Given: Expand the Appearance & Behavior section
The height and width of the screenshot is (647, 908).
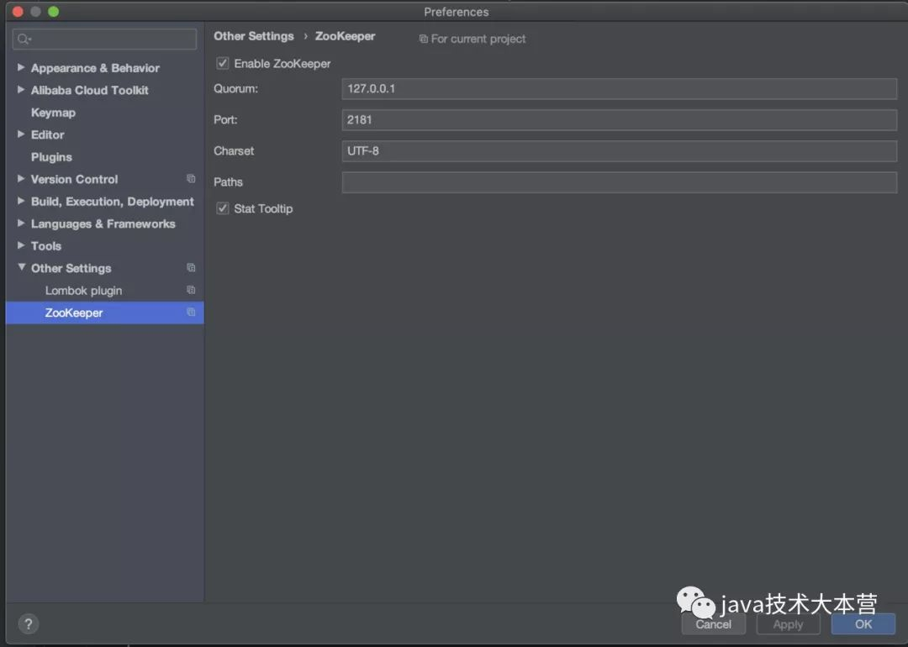Looking at the screenshot, I should 21,67.
